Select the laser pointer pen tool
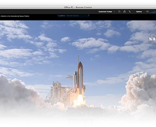The image size is (156, 127). (x=130, y=11)
